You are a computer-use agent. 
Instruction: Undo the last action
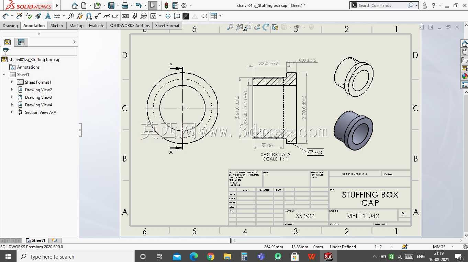pos(138,5)
